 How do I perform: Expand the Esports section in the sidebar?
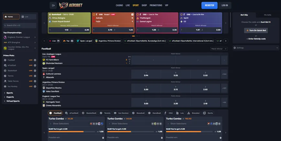[10, 97]
